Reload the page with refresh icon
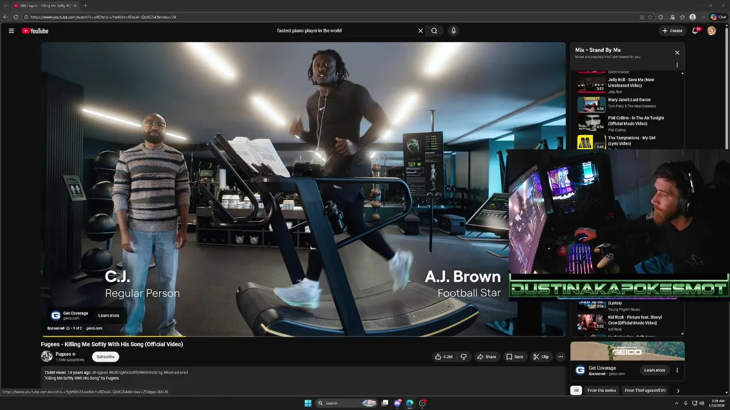 17,17
